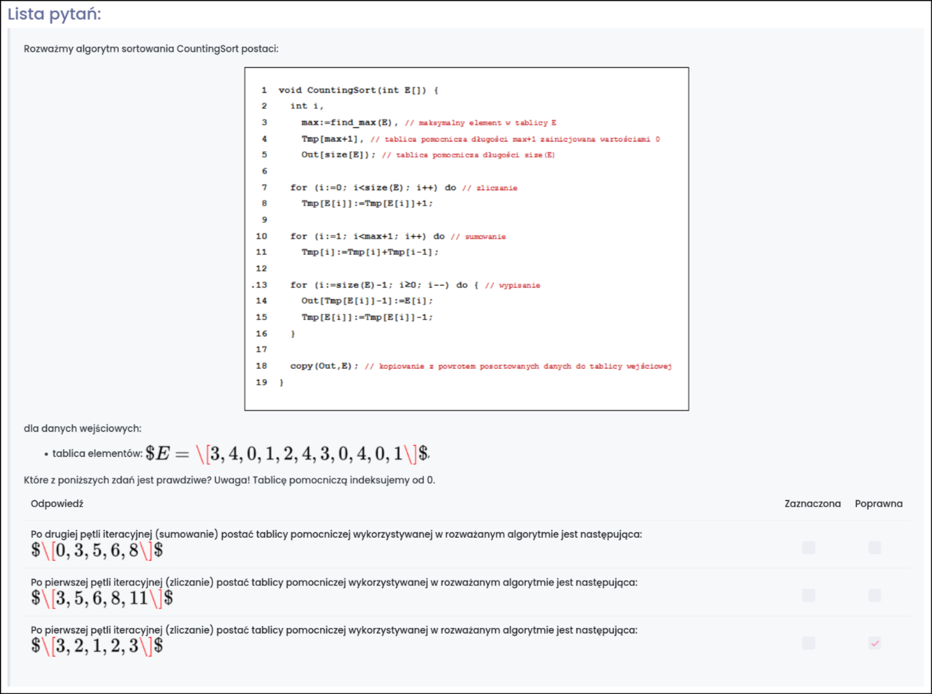
Task: Click the CountingSort function signature on code line 1
Action: click(358, 90)
